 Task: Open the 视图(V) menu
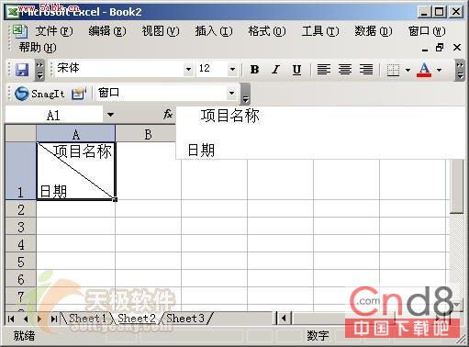(161, 31)
